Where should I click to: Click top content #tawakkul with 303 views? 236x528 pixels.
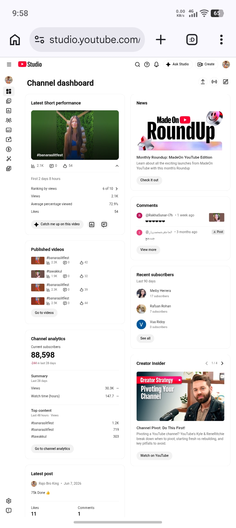pos(75,437)
